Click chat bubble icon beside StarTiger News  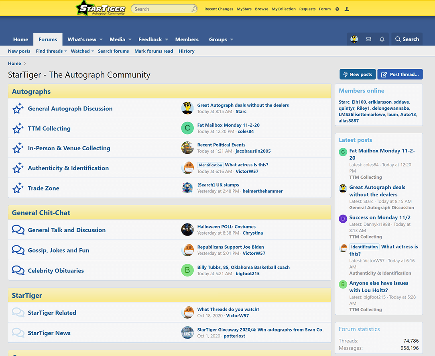point(18,333)
